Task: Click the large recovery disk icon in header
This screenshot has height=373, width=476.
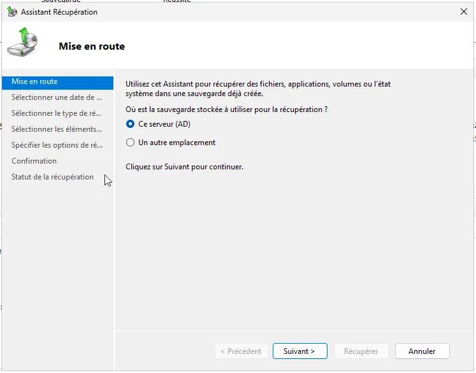Action: [x=23, y=43]
